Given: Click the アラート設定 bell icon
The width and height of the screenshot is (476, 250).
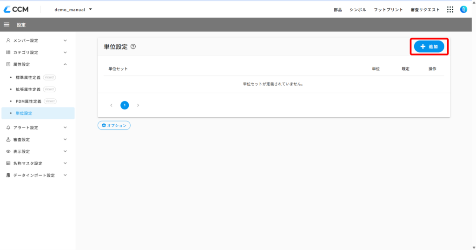Looking at the screenshot, I should click(x=8, y=128).
